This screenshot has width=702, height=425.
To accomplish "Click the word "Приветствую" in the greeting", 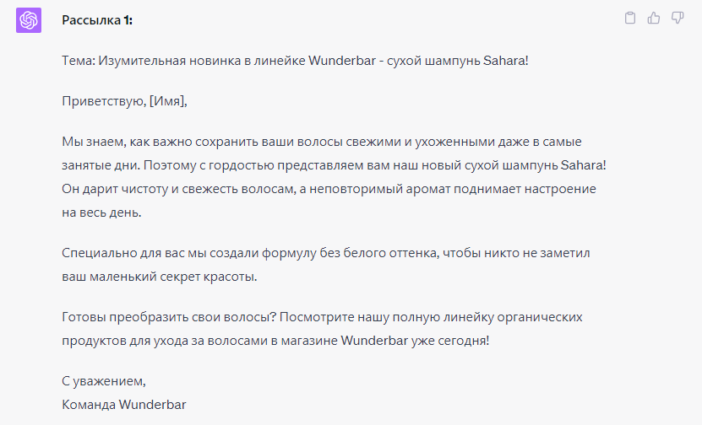I will [x=103, y=101].
